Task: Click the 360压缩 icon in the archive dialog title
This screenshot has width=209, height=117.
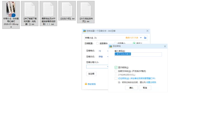Action: point(84,31)
